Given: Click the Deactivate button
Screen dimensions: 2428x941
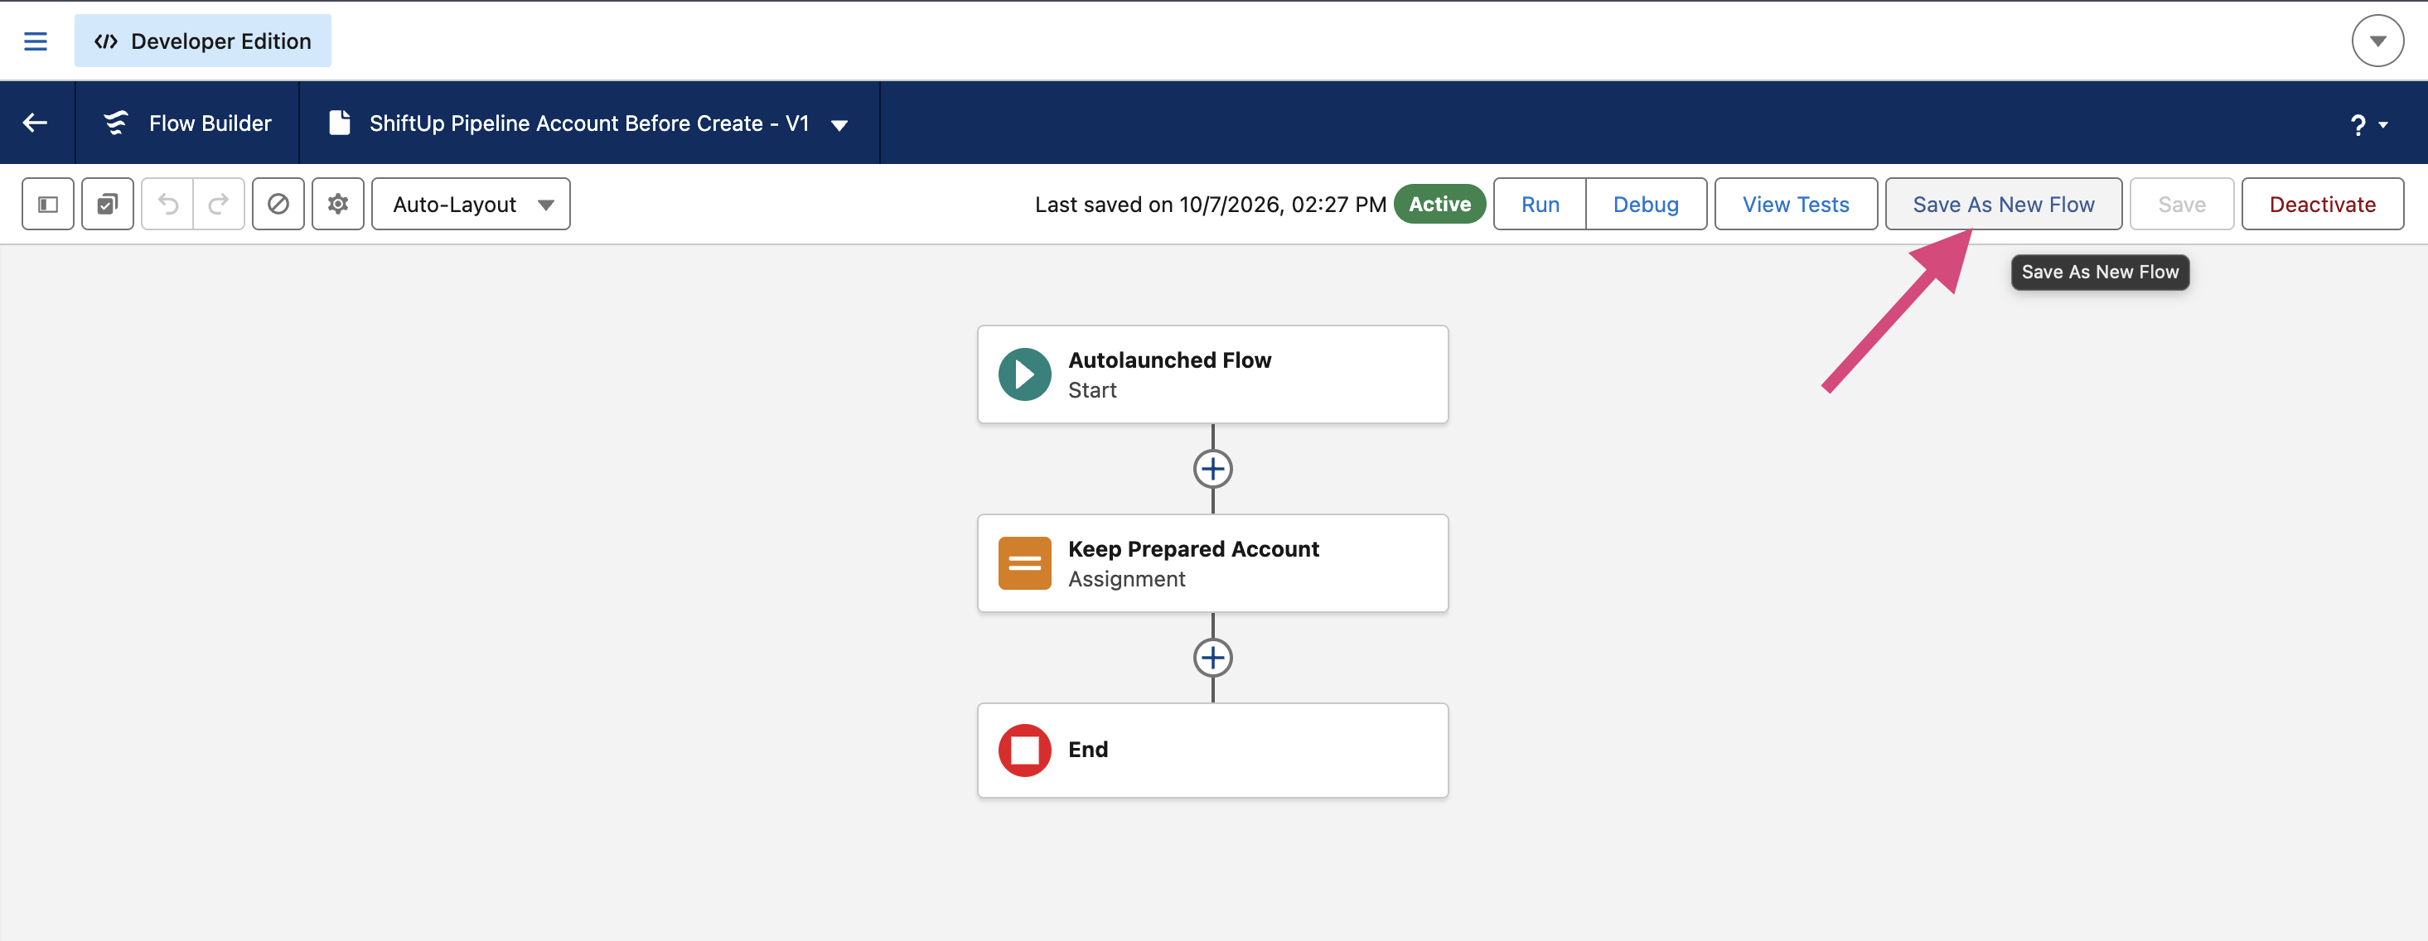Looking at the screenshot, I should point(2321,205).
